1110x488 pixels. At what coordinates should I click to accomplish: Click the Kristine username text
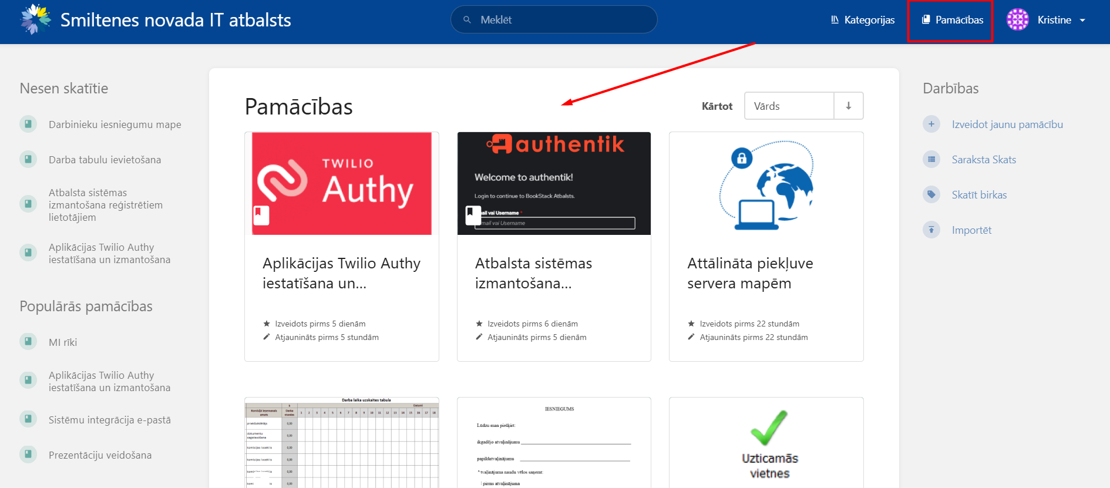tap(1054, 20)
